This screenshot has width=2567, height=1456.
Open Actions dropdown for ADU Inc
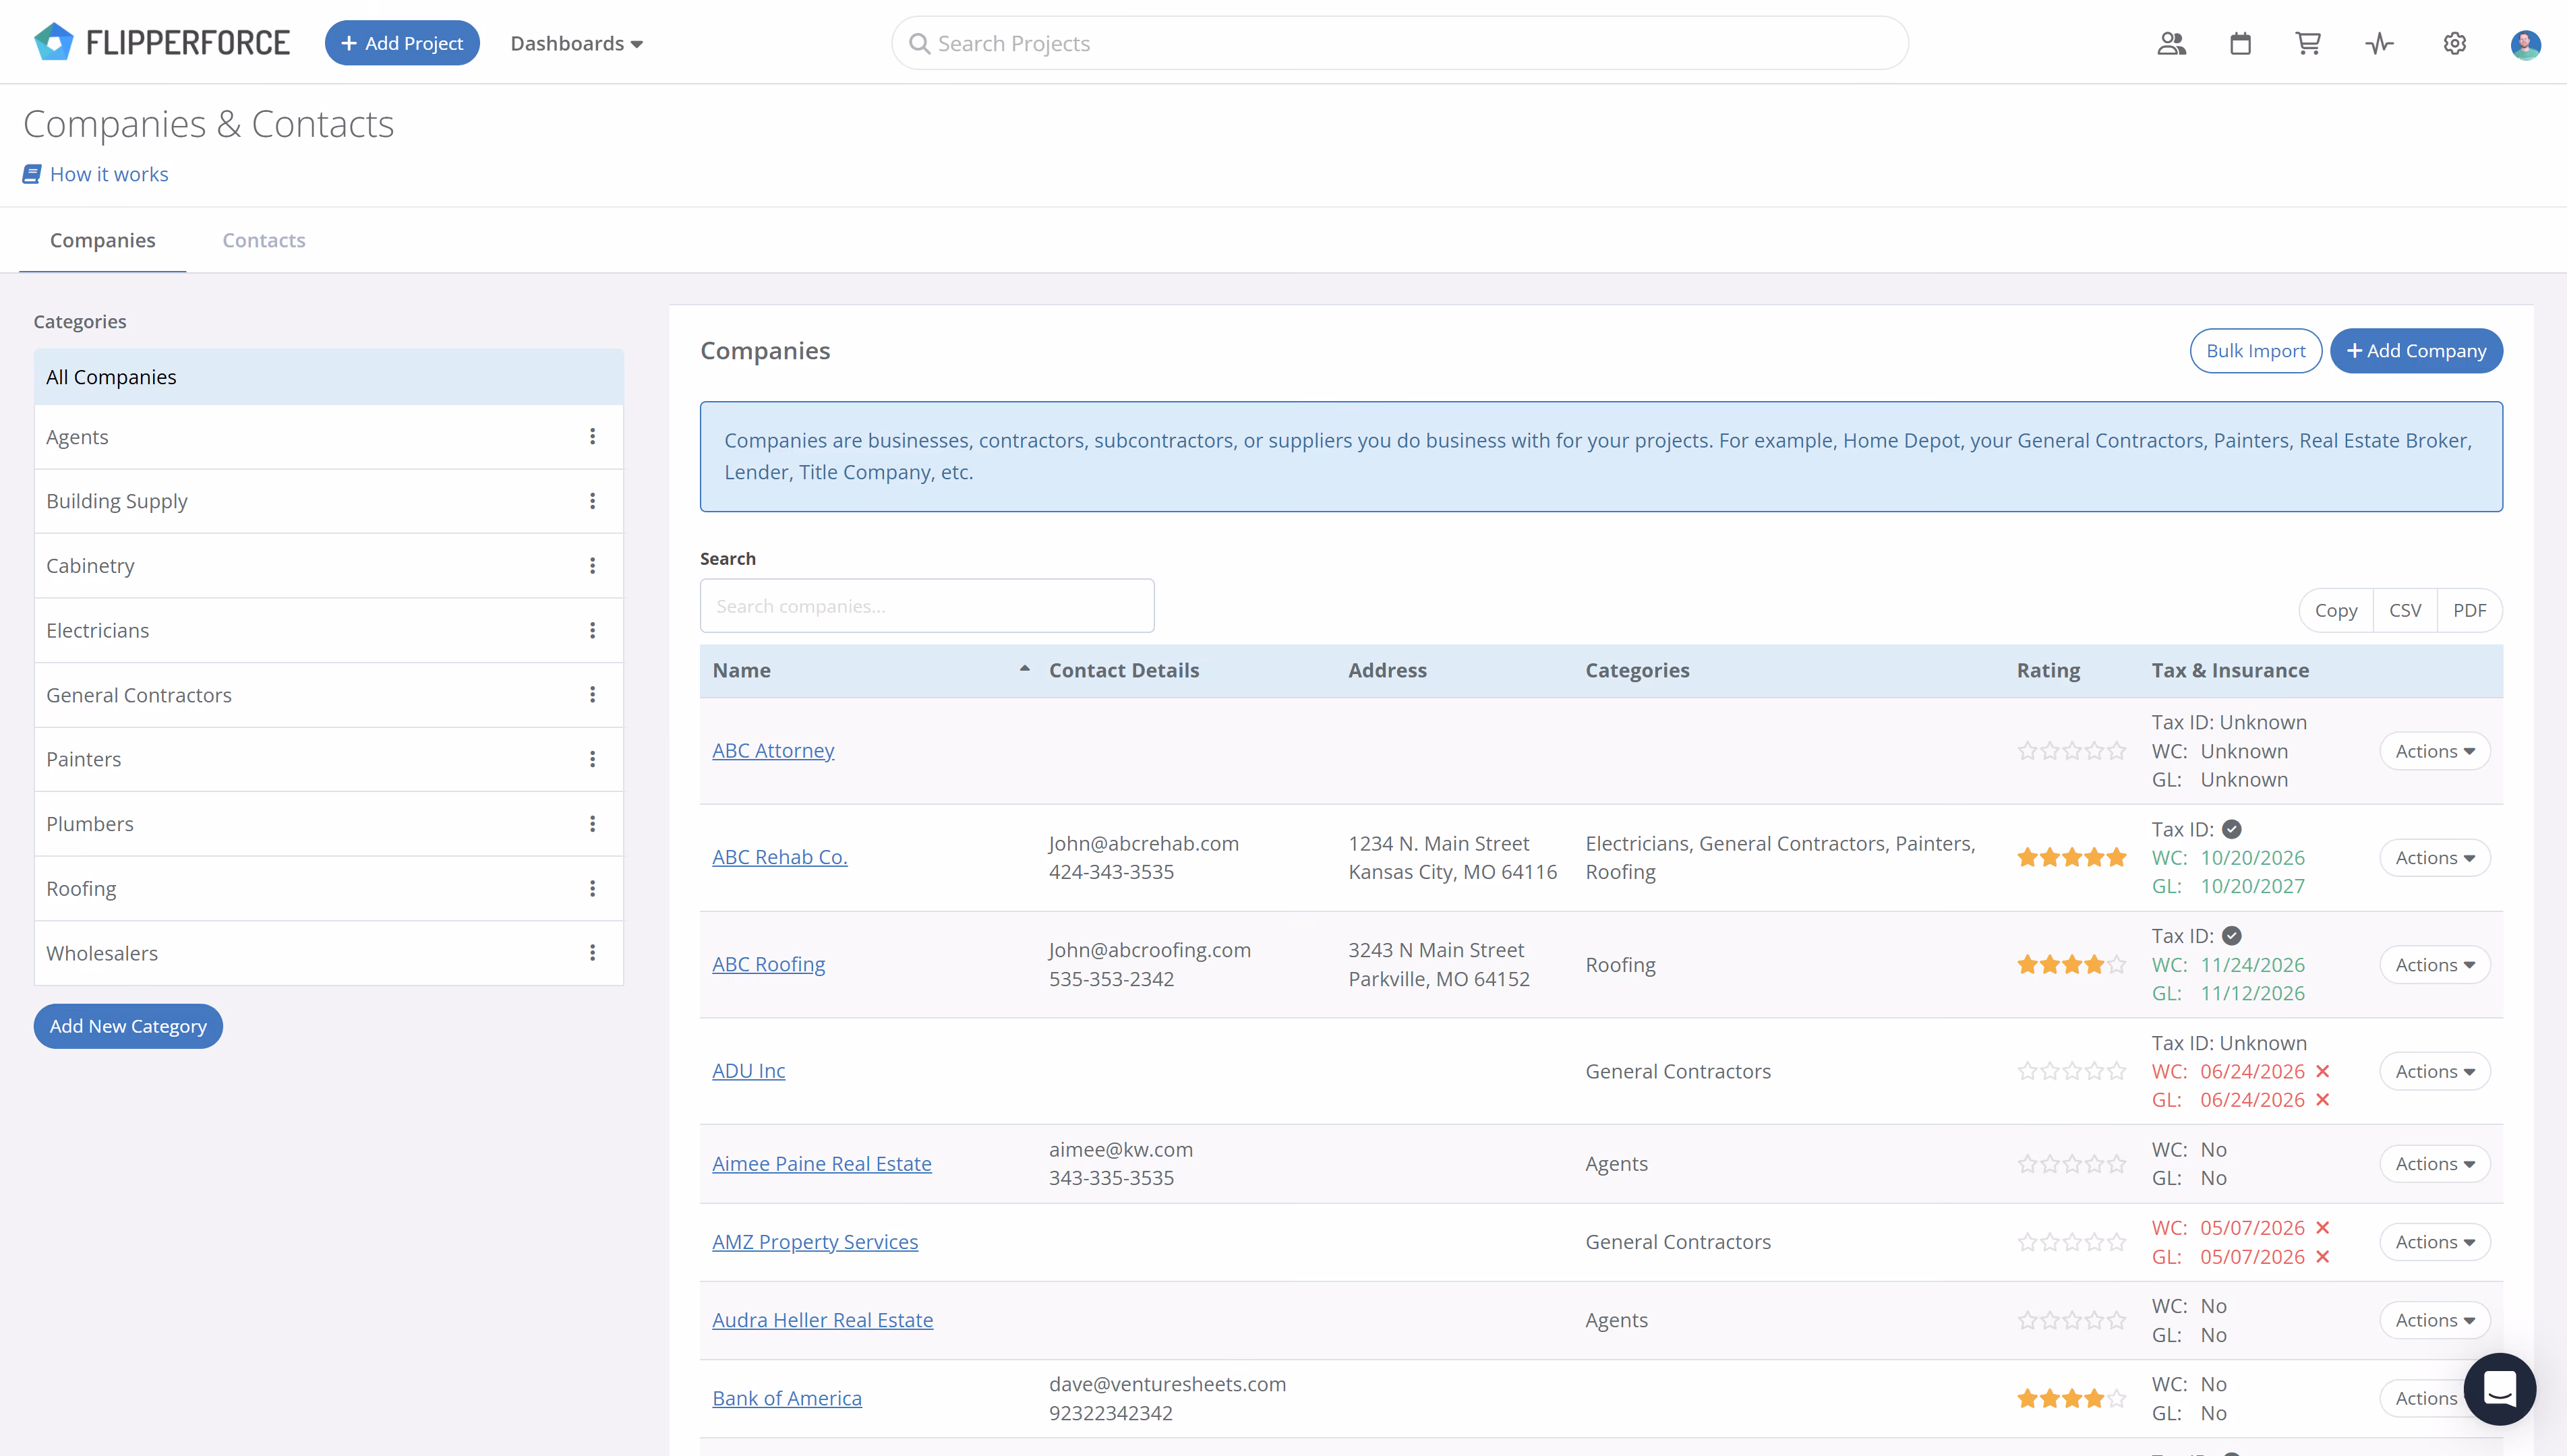point(2434,1071)
